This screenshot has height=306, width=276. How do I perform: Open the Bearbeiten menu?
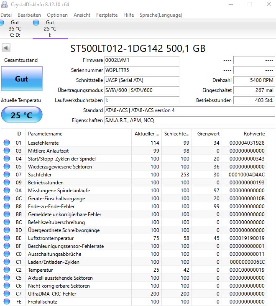(x=29, y=15)
